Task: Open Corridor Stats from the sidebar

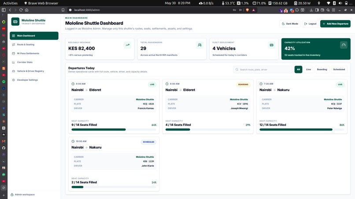Action: (x=34, y=62)
